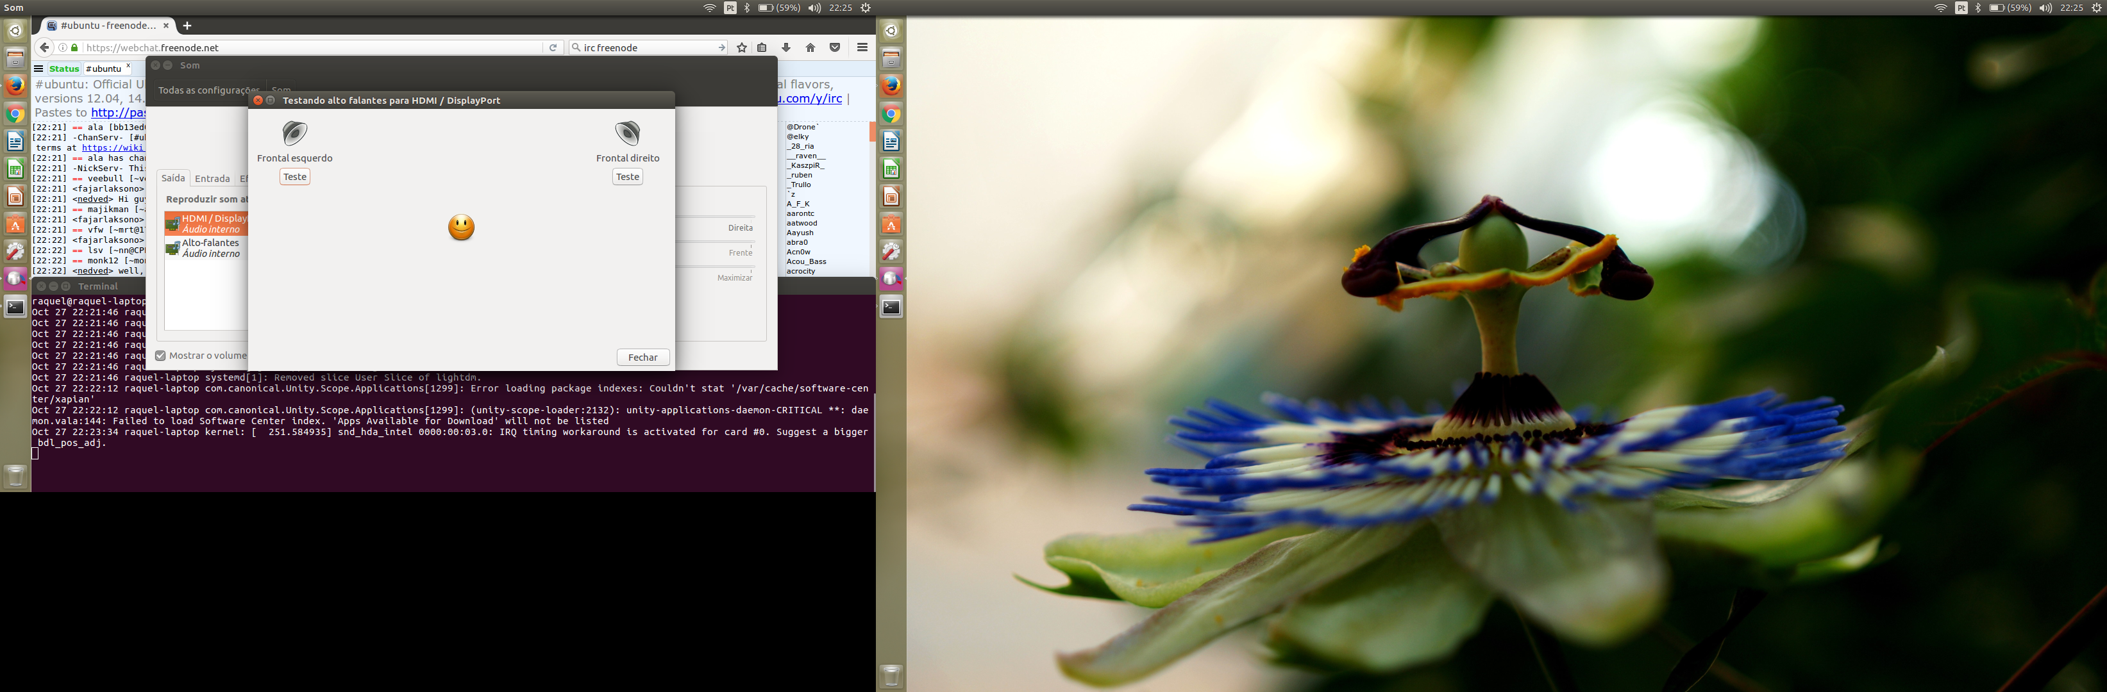The height and width of the screenshot is (692, 2107).
Task: Switch to the Saída tab in Som
Action: [x=173, y=178]
